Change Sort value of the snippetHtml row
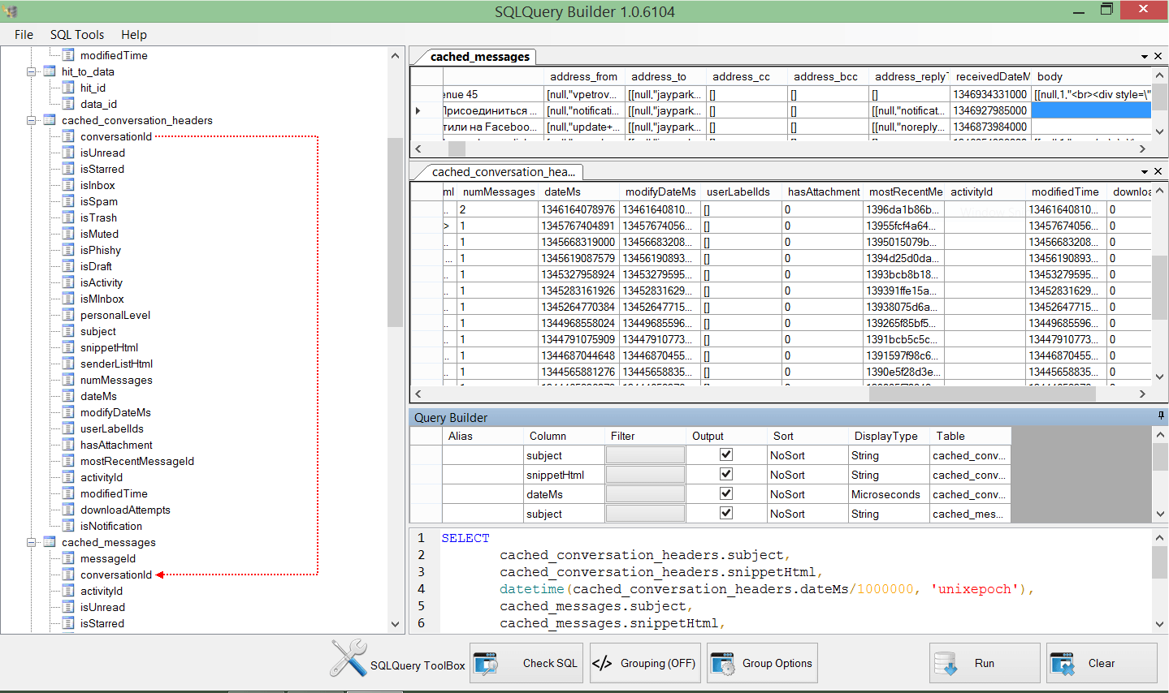This screenshot has height=693, width=1169. coord(807,475)
